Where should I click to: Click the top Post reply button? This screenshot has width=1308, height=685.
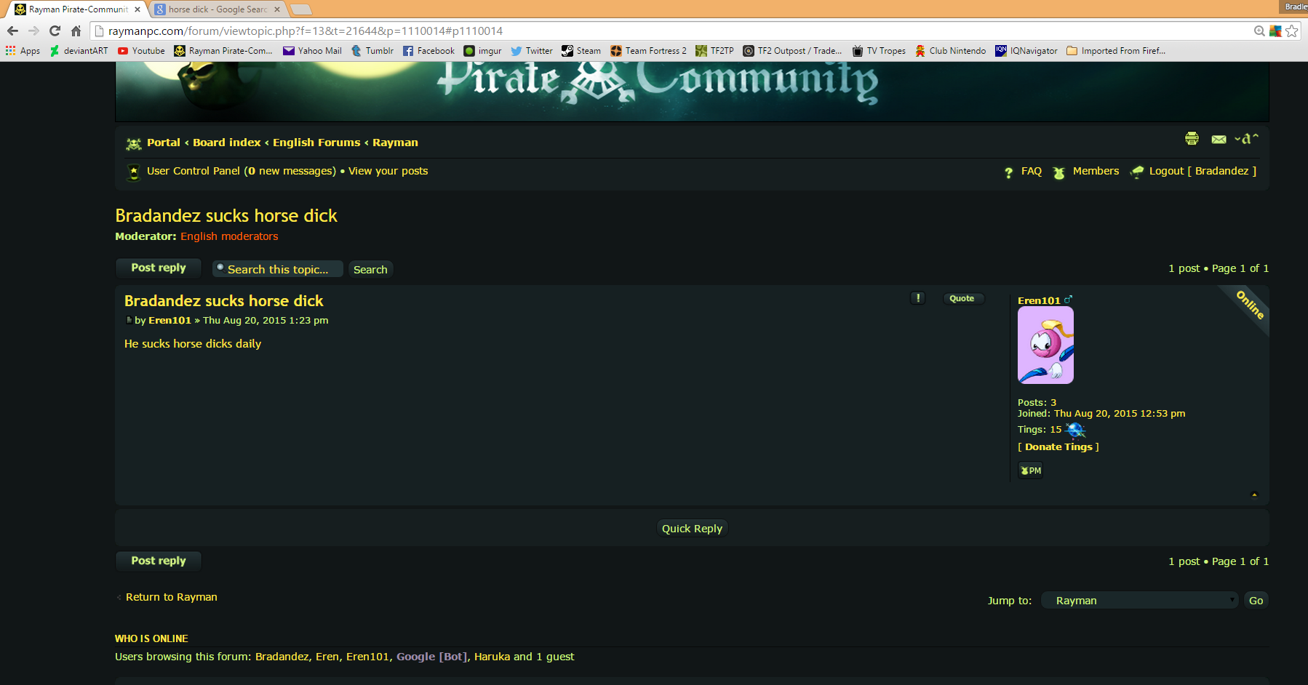click(x=159, y=268)
